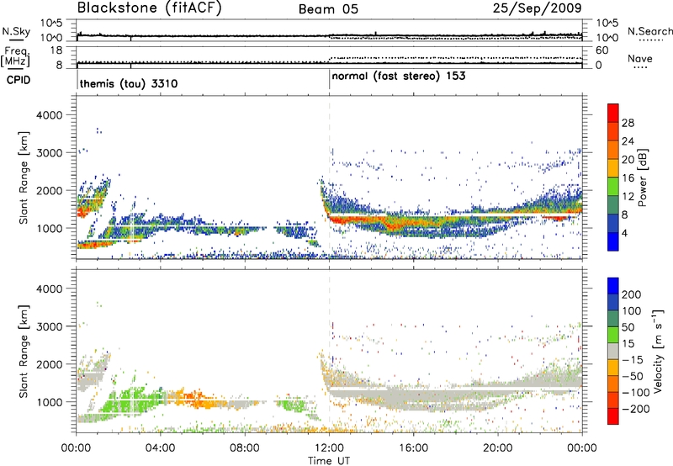
Task: Click the 'Freq. [MHz]' axis label
Action: click(x=16, y=57)
